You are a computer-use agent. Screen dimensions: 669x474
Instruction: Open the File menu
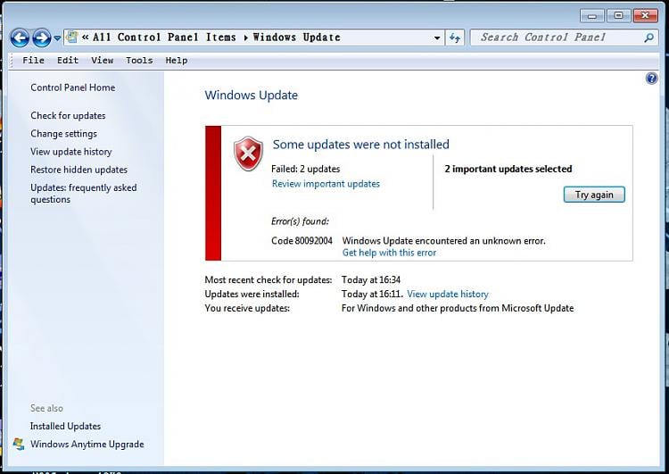[x=33, y=60]
